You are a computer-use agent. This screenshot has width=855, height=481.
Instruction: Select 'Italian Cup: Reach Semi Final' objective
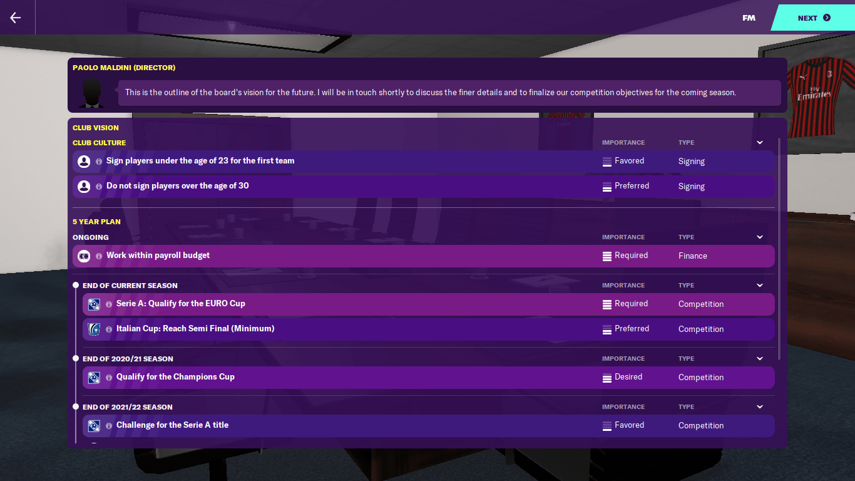(429, 329)
